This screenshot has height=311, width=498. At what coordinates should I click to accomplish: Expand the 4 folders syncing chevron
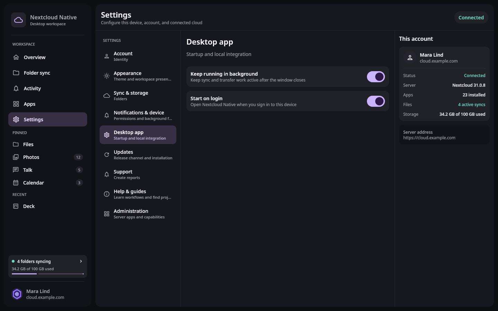click(x=81, y=261)
